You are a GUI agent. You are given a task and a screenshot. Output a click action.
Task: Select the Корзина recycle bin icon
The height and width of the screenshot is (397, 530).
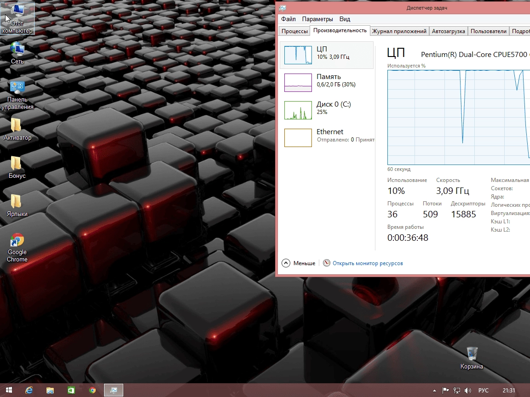(472, 358)
